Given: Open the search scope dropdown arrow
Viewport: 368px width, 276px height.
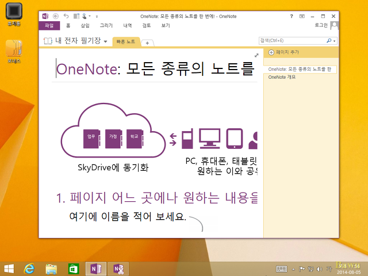Looking at the screenshot, I should tap(335, 41).
